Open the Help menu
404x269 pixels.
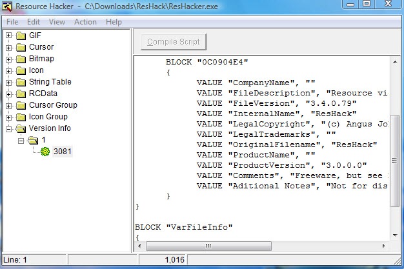(114, 22)
